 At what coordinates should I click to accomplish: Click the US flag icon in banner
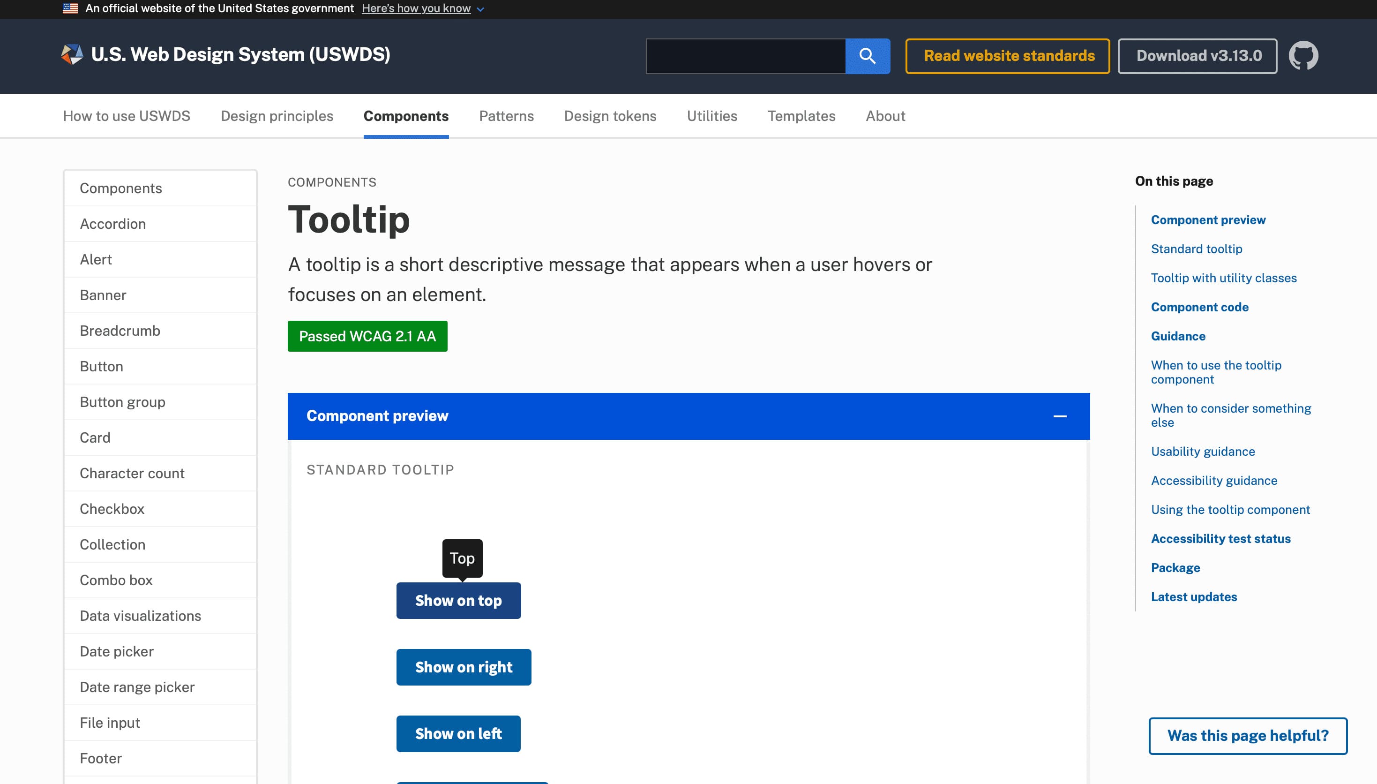(70, 8)
